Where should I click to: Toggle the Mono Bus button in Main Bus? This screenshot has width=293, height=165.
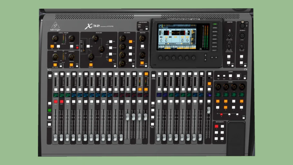[x=142, y=46]
